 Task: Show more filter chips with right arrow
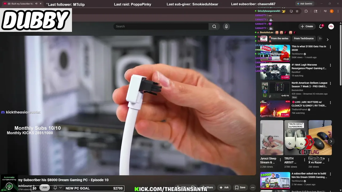(328, 39)
